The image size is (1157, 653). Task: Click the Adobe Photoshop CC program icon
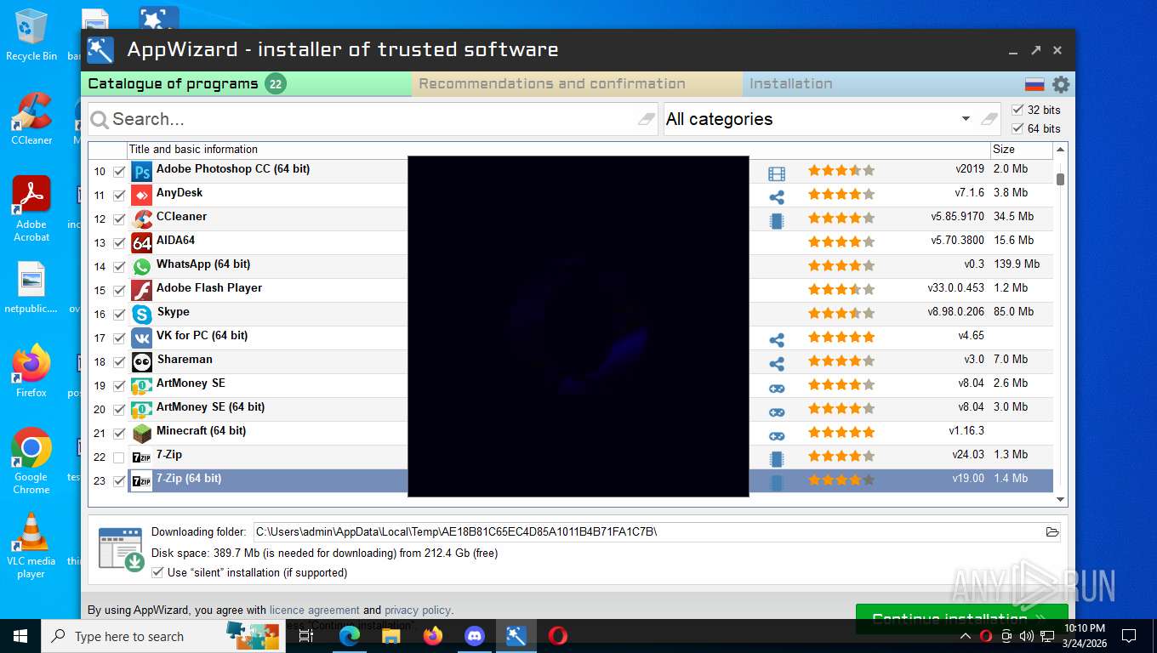tap(142, 172)
